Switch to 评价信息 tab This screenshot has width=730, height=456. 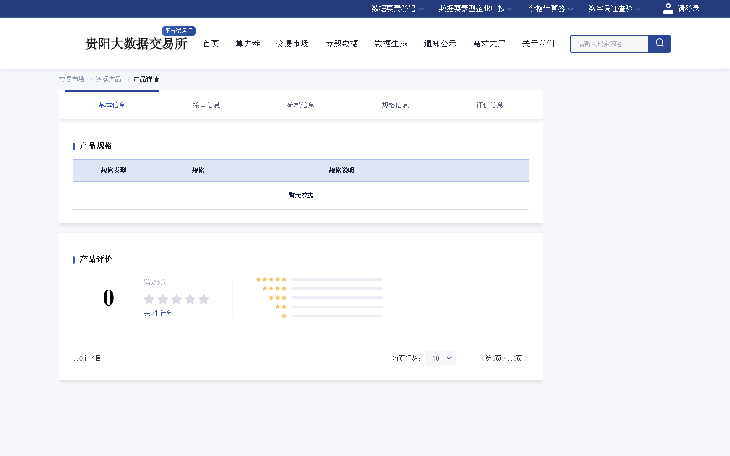490,105
